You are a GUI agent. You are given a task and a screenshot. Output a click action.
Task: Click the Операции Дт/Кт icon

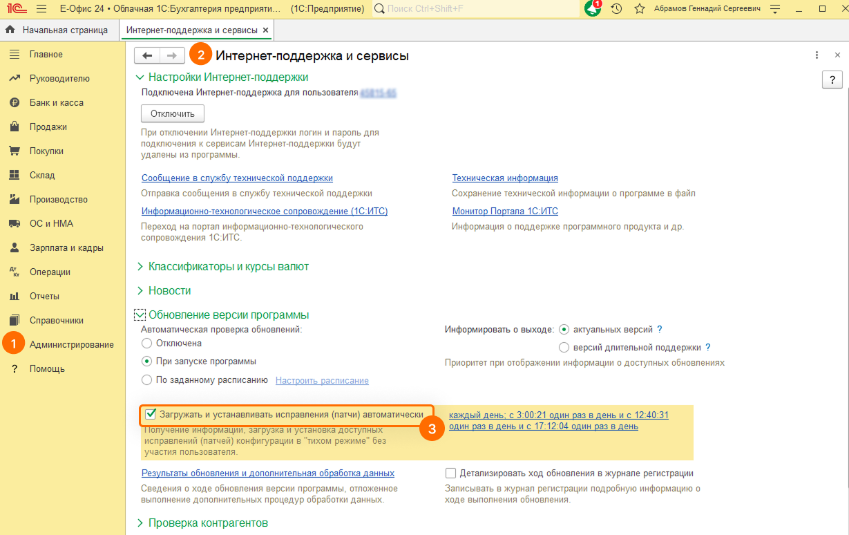(x=14, y=272)
